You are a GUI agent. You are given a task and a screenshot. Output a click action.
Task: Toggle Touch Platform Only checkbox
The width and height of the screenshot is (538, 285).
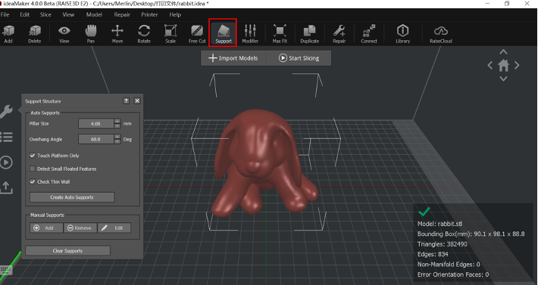tap(33, 155)
